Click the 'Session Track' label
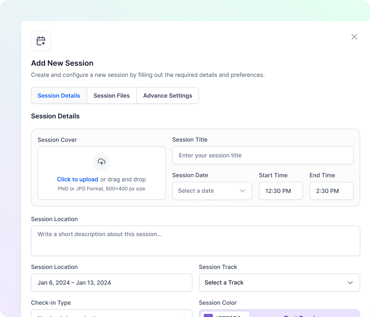The width and height of the screenshot is (370, 317). [218, 267]
